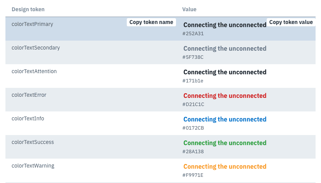Select the colorTextError token name
321x183 pixels.
point(29,95)
